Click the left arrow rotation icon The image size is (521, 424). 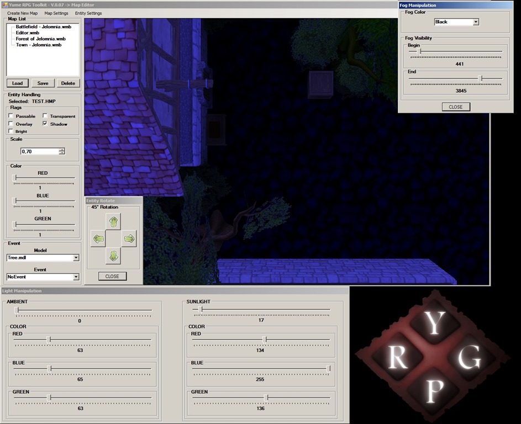pos(98,239)
